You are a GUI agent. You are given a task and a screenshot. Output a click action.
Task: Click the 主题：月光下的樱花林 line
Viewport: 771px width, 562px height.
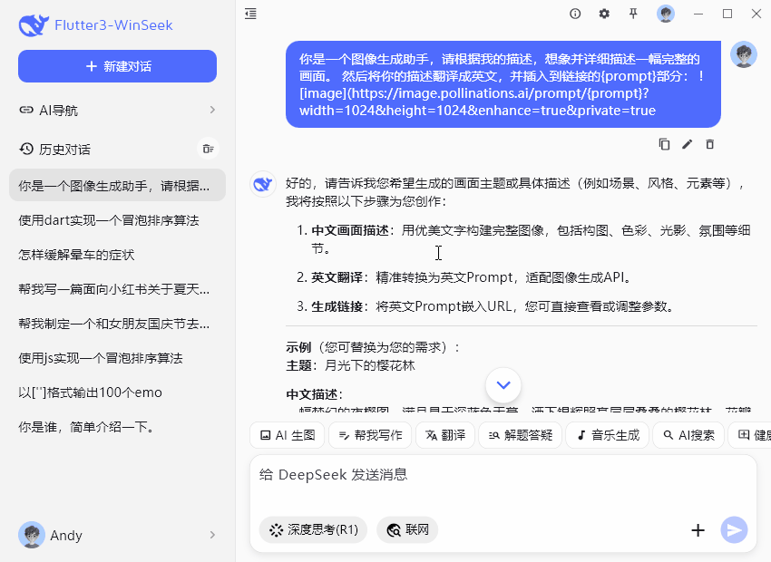click(x=351, y=365)
